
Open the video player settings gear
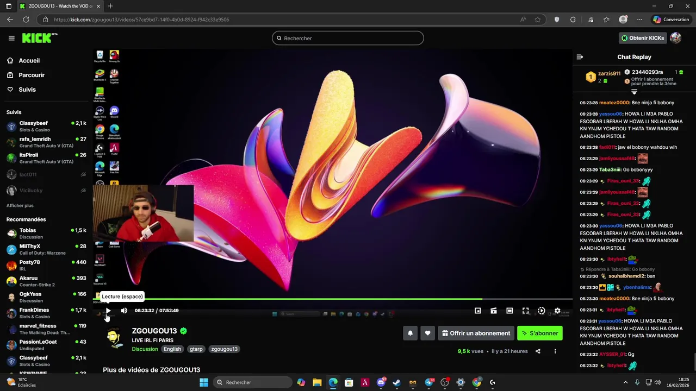click(557, 311)
